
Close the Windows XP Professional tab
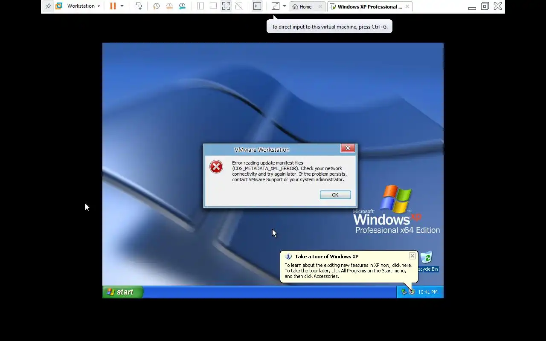point(407,7)
